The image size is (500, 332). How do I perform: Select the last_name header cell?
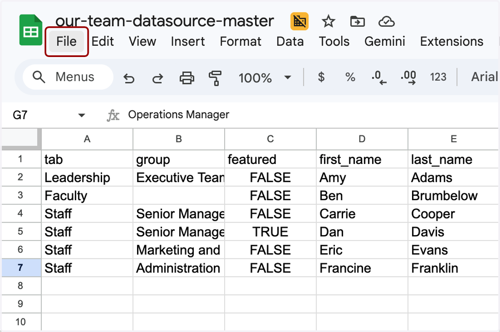[454, 159]
